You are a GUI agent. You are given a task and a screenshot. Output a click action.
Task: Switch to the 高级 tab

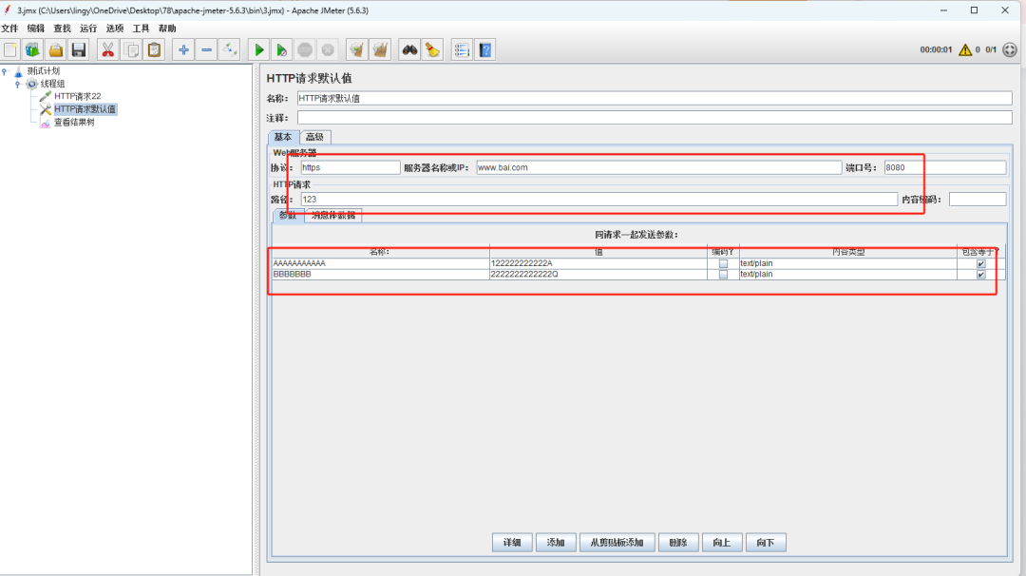pos(314,137)
